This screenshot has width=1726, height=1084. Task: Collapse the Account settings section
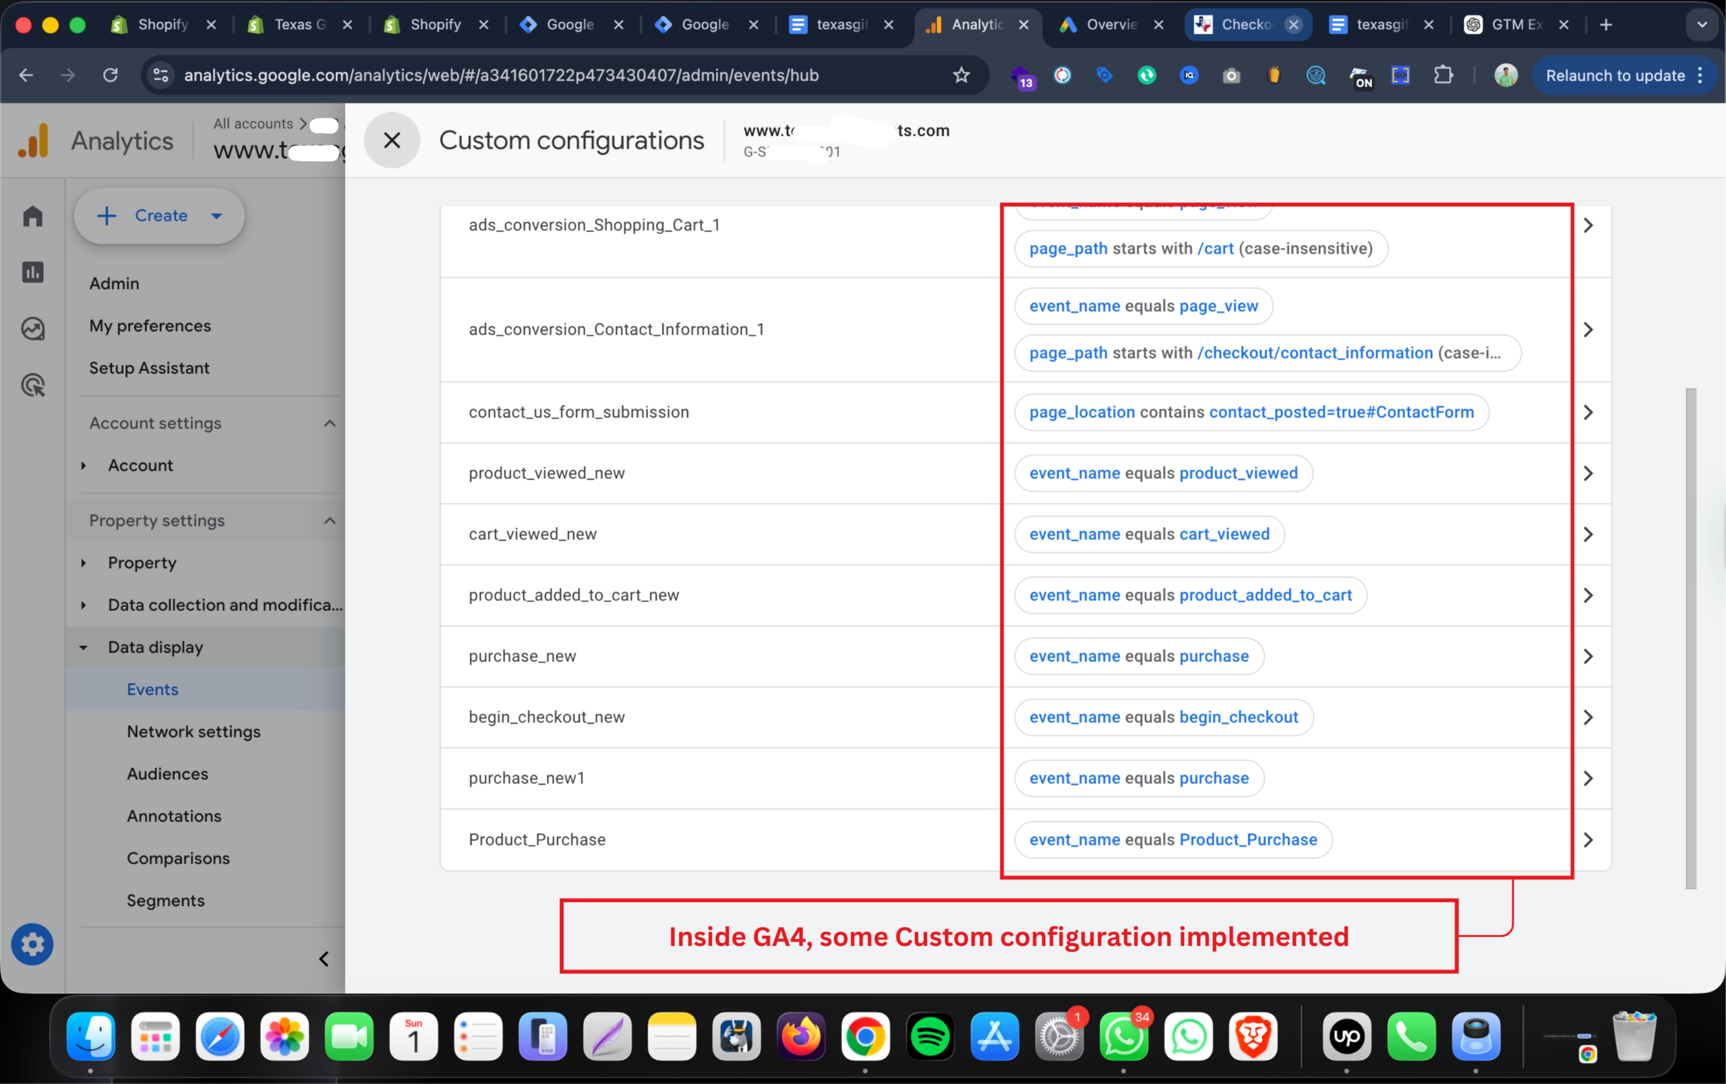[x=330, y=423]
